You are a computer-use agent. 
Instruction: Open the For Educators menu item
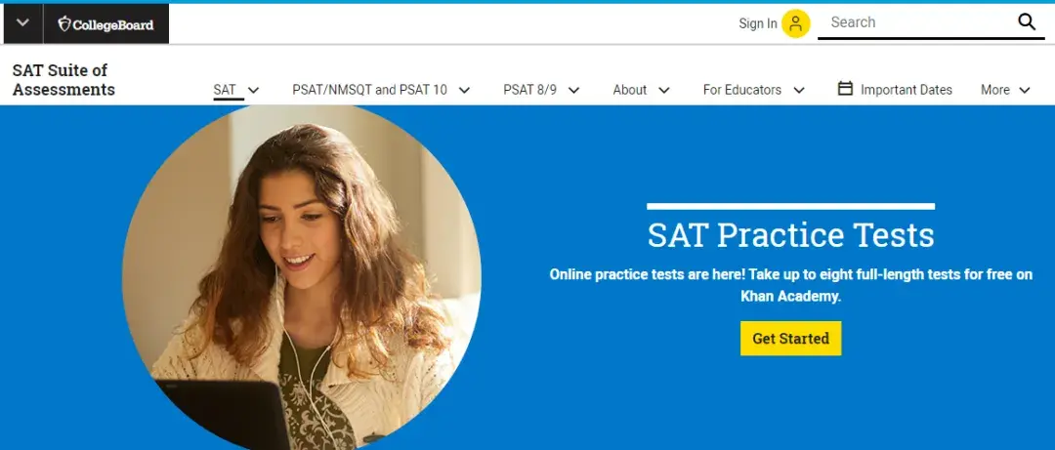pyautogui.click(x=742, y=90)
